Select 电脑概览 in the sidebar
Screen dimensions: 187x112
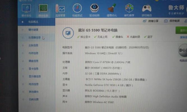coord(36,22)
